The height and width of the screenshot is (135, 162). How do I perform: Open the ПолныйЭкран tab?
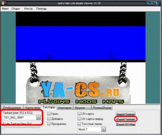tap(102, 108)
